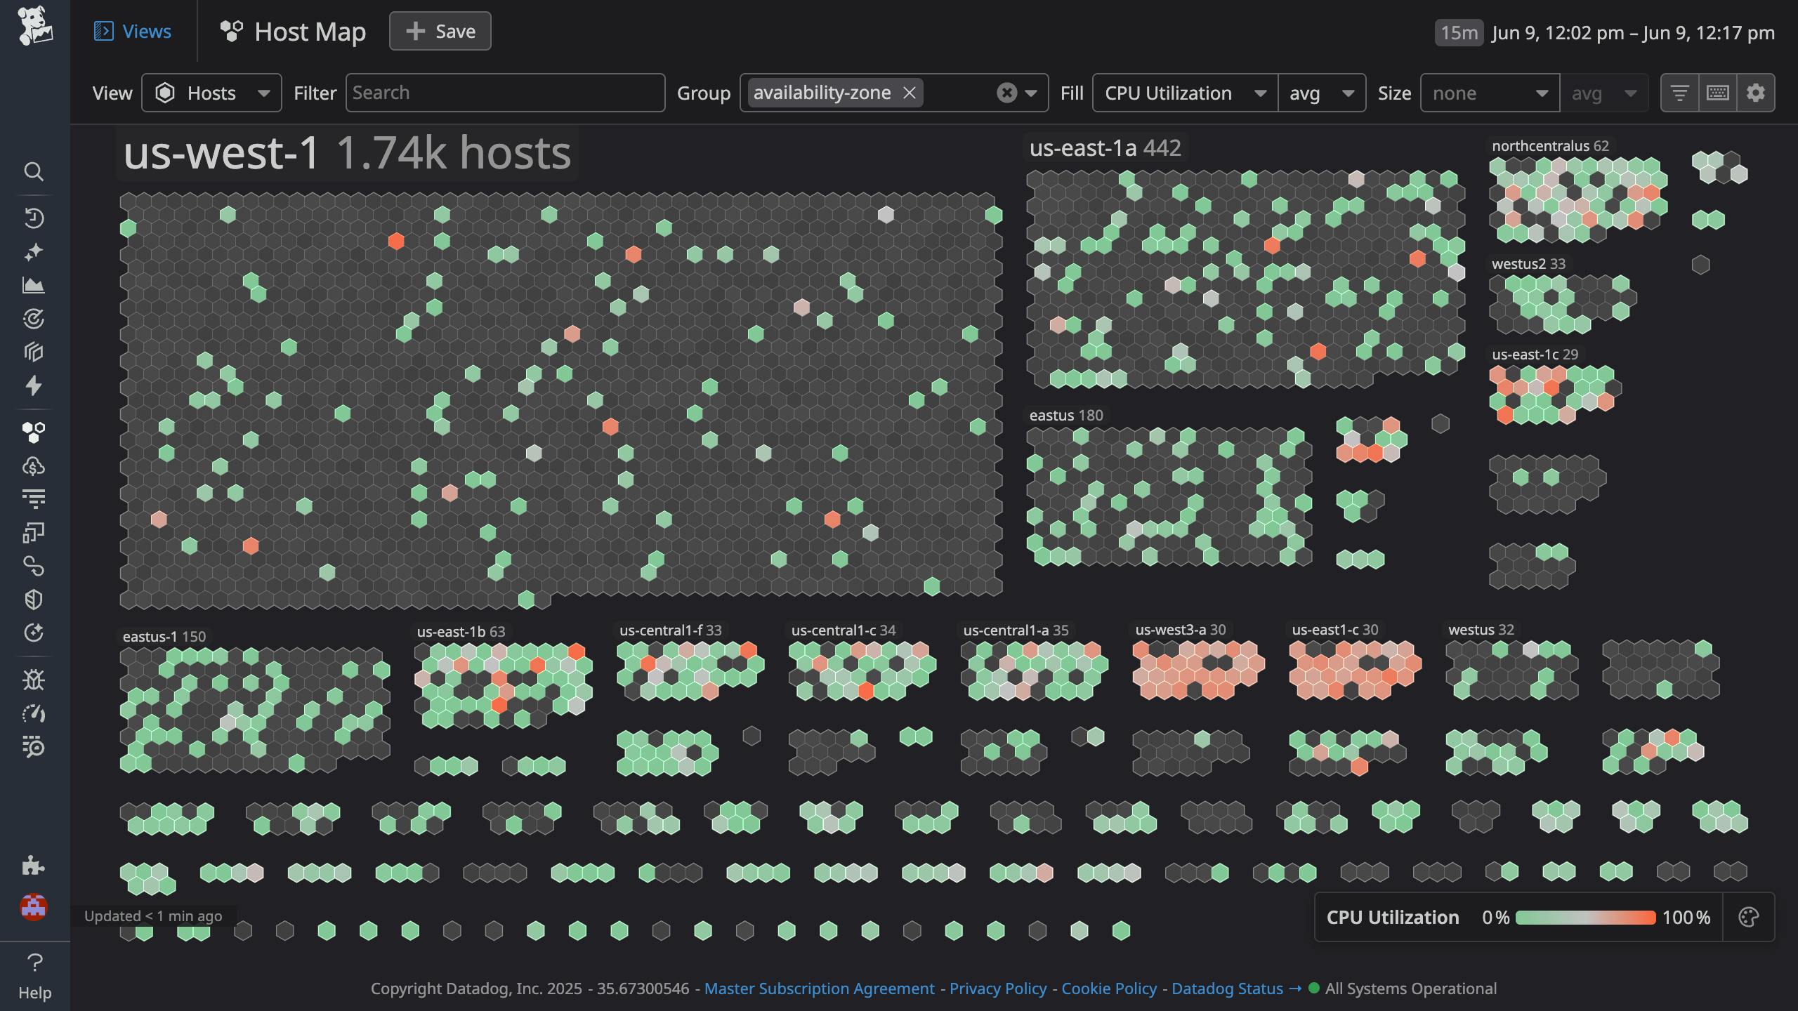
Task: Expand the CPU Utilization fill dropdown
Action: [x=1185, y=93]
